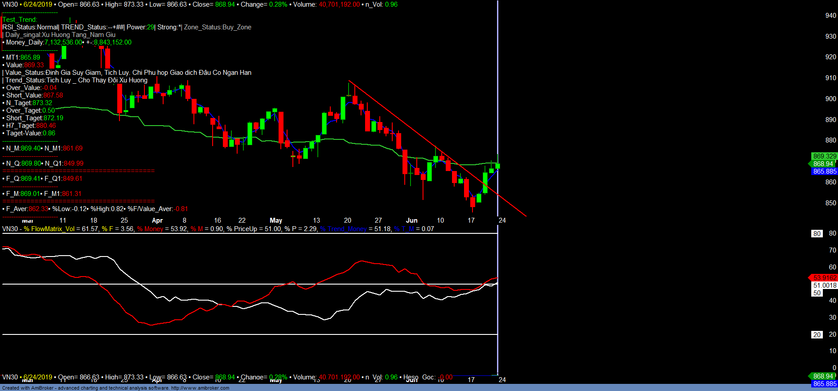Viewport: 838px width, 391px height.
Task: Click the green 869.329 price axis label
Action: point(824,156)
